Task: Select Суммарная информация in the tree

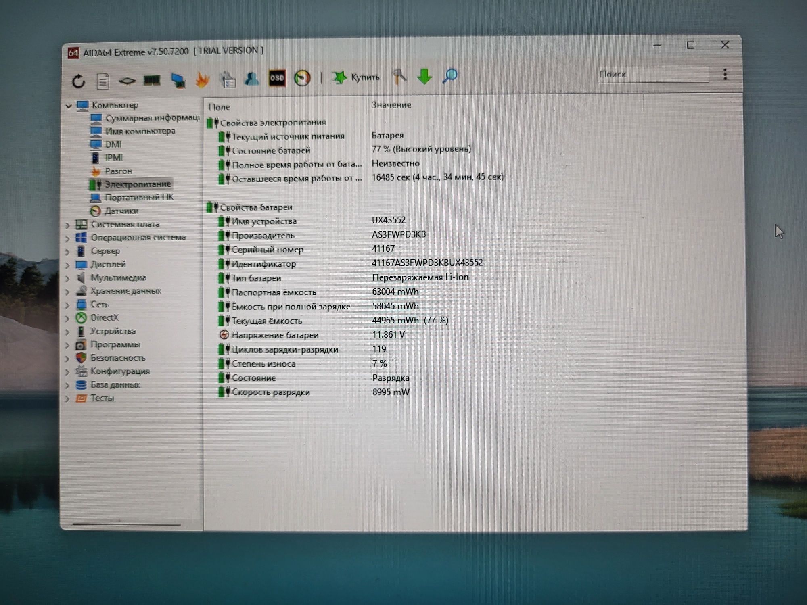Action: (x=145, y=118)
